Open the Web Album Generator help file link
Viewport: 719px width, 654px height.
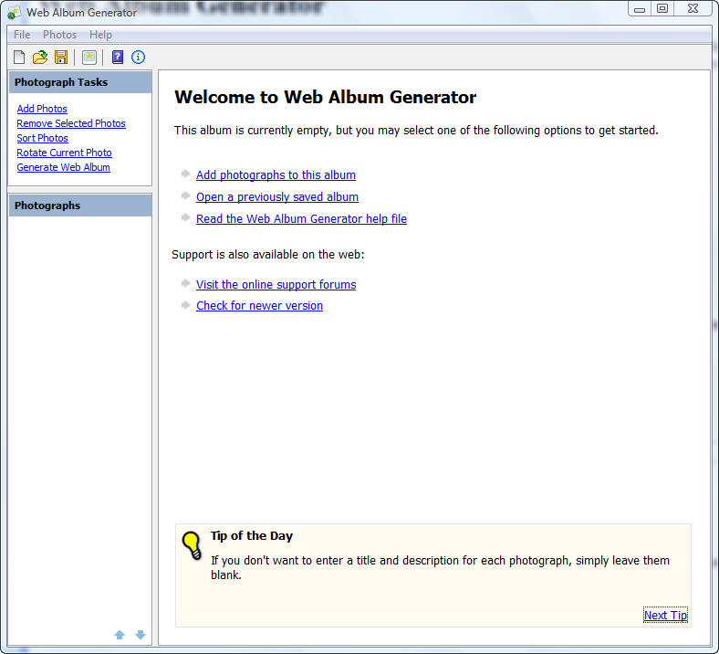click(301, 219)
